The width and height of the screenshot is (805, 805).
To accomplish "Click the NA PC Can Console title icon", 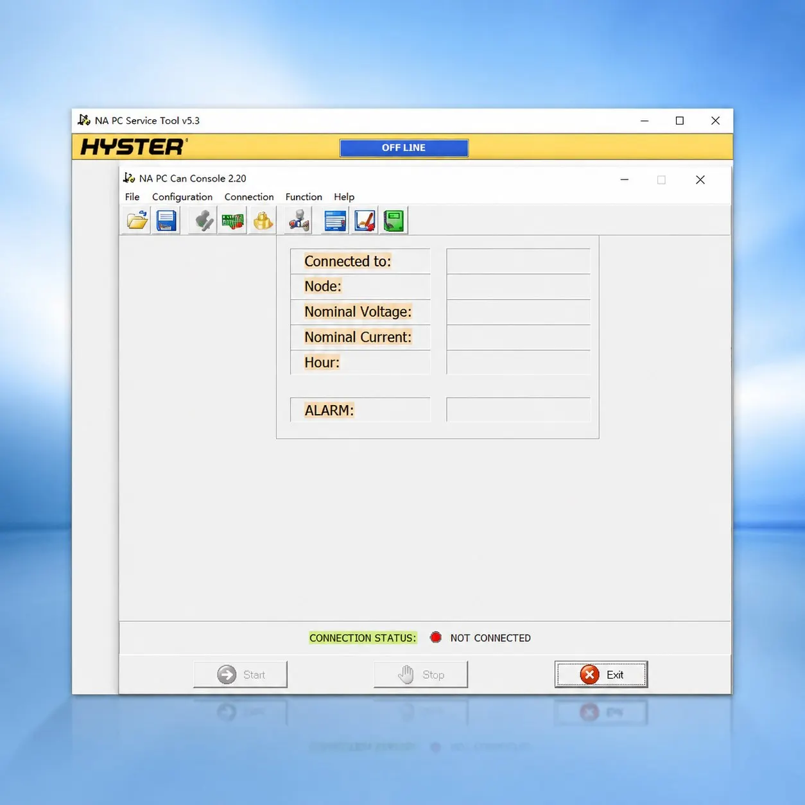I will [x=129, y=178].
